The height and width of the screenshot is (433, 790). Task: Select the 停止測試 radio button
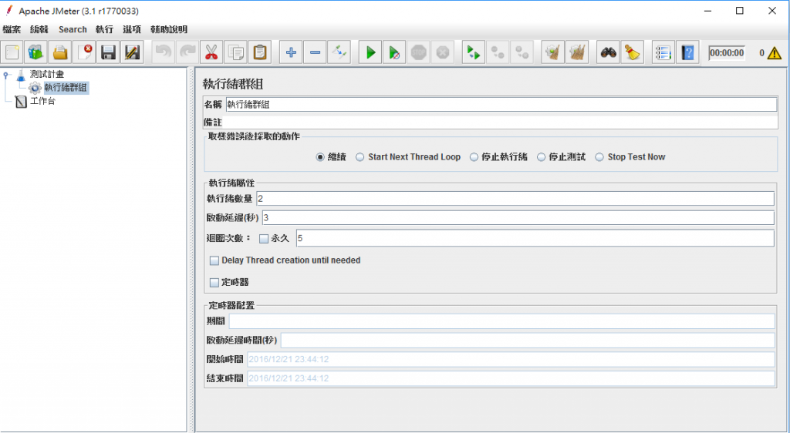(541, 157)
